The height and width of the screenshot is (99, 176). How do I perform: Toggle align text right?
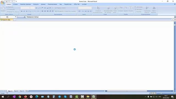pyautogui.click(x=47, y=11)
